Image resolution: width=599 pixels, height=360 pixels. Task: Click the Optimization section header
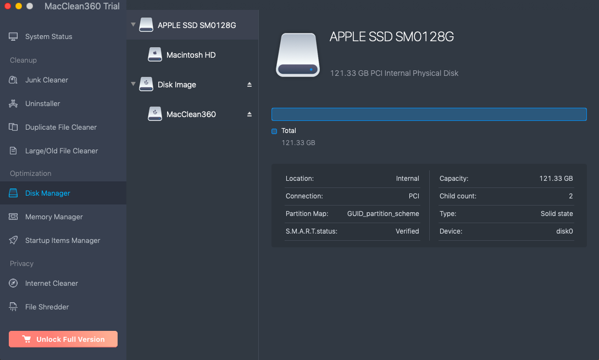pyautogui.click(x=31, y=174)
